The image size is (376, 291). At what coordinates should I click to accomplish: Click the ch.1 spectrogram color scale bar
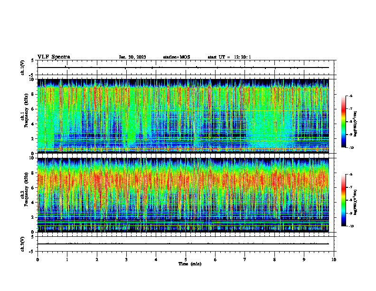tap(344, 122)
